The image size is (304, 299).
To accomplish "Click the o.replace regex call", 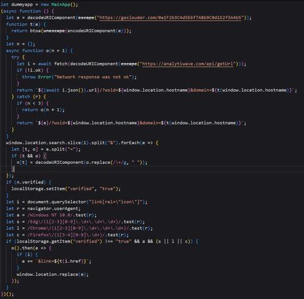I will pos(115,163).
